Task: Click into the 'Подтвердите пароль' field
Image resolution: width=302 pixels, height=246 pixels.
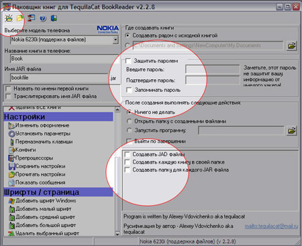Action: [213, 80]
